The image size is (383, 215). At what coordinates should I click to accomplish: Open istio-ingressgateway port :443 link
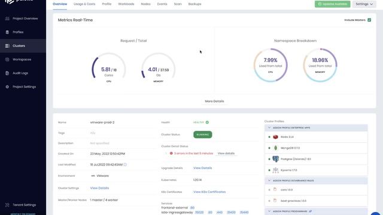click(x=220, y=213)
